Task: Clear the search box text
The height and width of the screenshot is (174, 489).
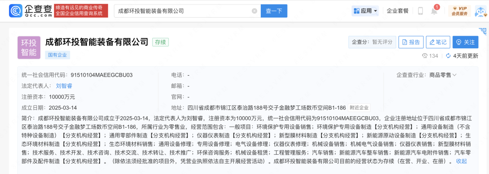Action: 254,11
